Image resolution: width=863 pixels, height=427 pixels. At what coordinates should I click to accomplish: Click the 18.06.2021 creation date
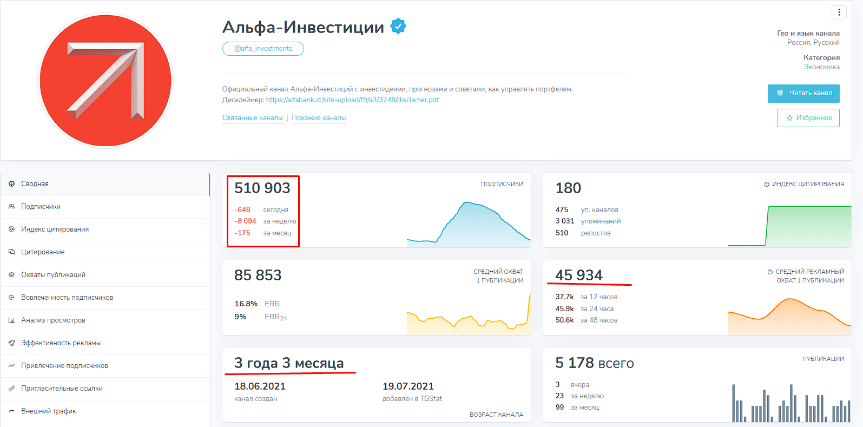(x=260, y=386)
